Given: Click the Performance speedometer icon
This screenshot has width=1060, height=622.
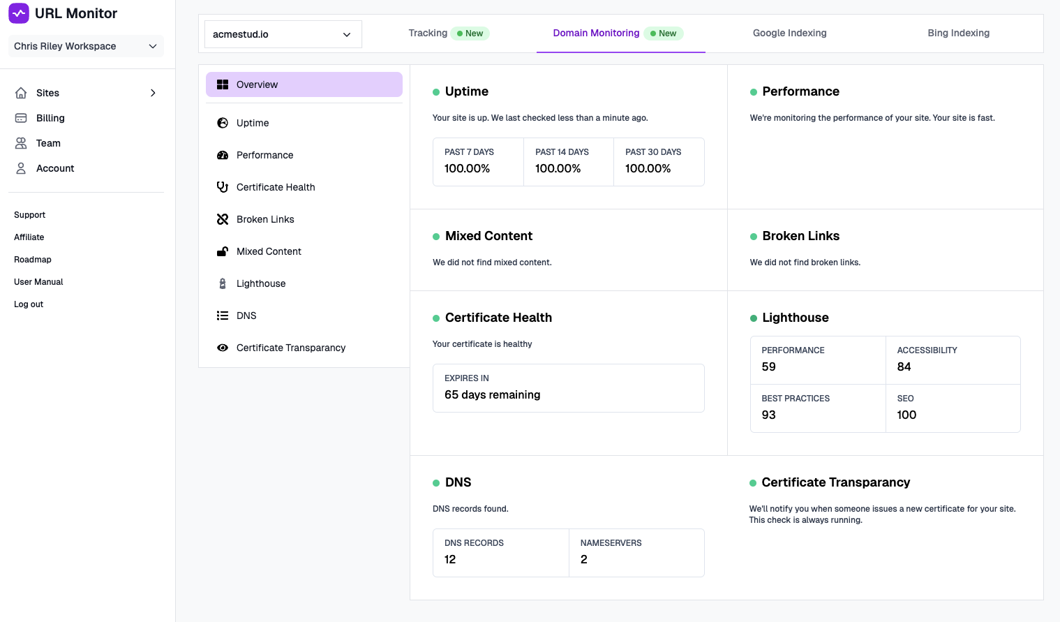Looking at the screenshot, I should click(222, 155).
